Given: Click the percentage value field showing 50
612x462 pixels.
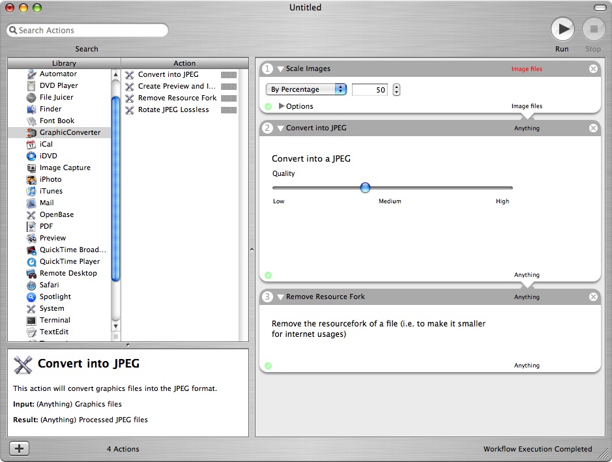Looking at the screenshot, I should click(x=370, y=90).
